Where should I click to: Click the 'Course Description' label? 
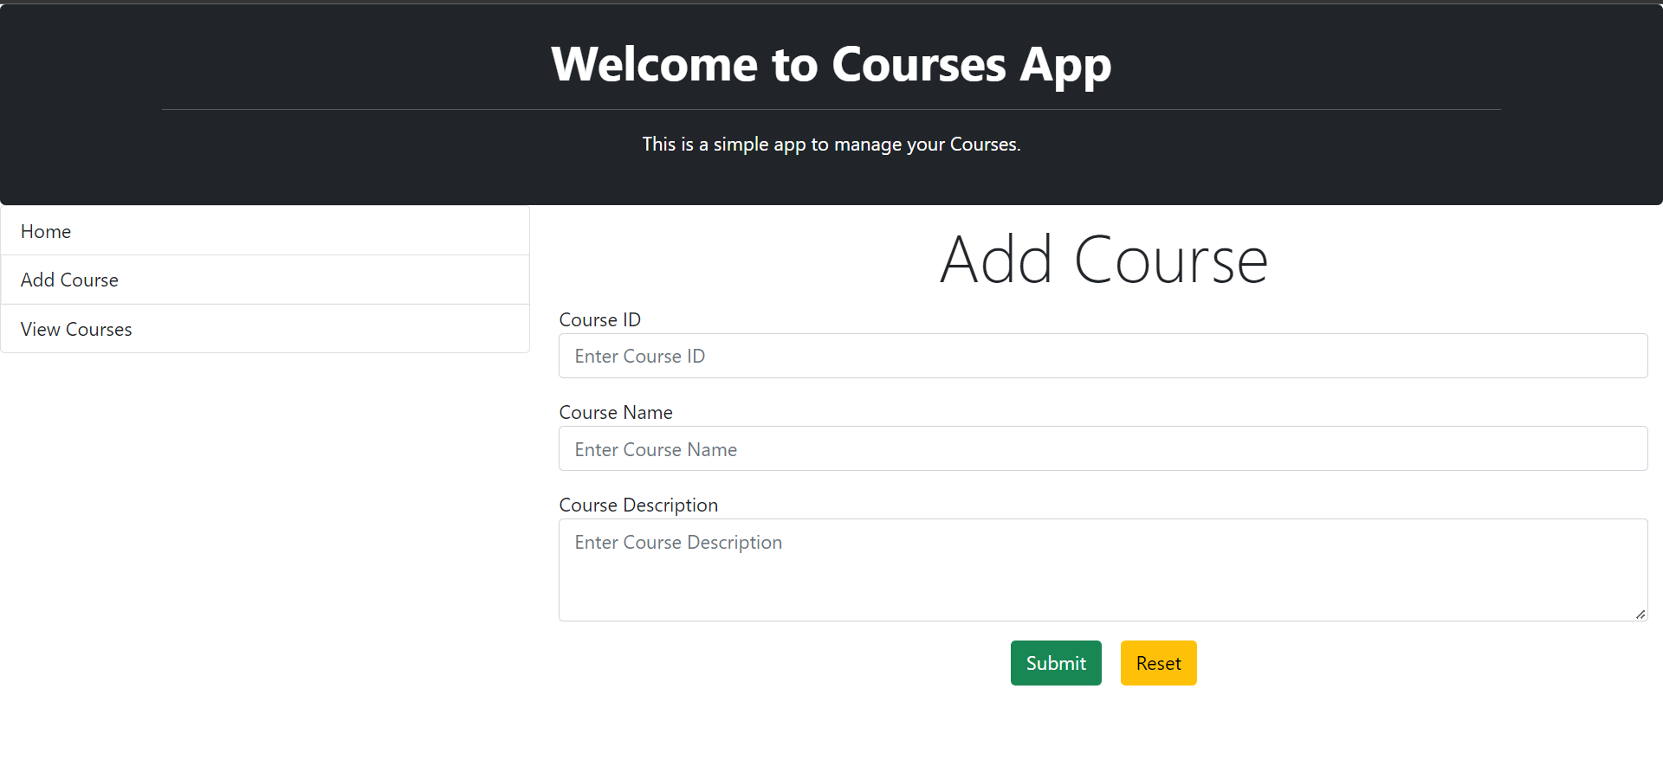coord(638,505)
